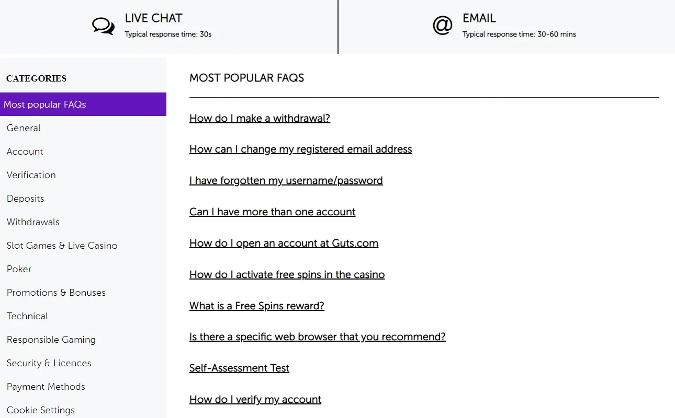Open the Responsible Gaming category
The width and height of the screenshot is (675, 418).
pos(51,340)
